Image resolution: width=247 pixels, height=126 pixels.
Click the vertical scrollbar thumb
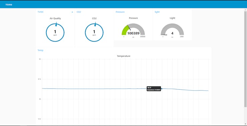tap(245, 59)
